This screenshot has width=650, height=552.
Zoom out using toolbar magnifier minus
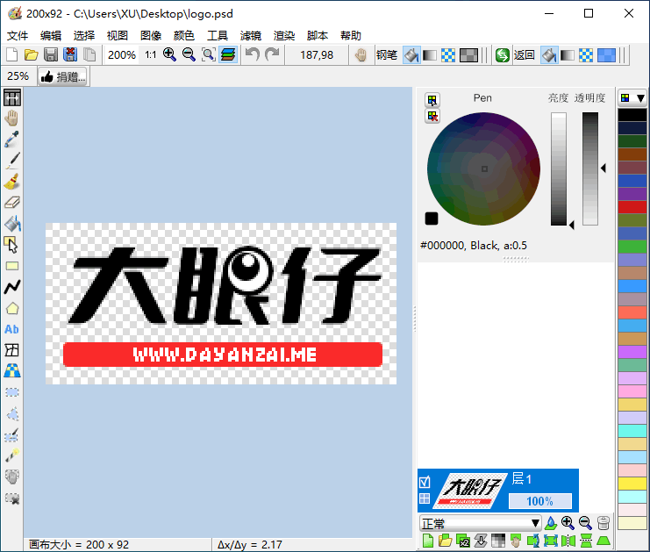pyautogui.click(x=189, y=54)
